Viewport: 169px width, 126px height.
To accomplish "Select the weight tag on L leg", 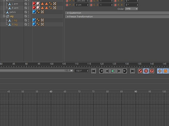I will pyautogui.click(x=38, y=20).
